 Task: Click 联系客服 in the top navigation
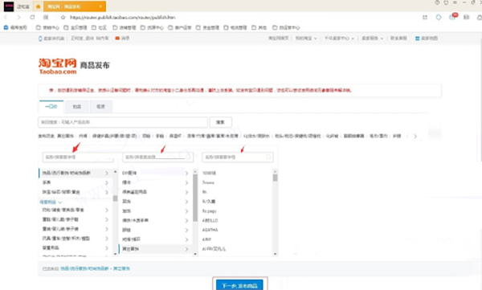(x=398, y=38)
